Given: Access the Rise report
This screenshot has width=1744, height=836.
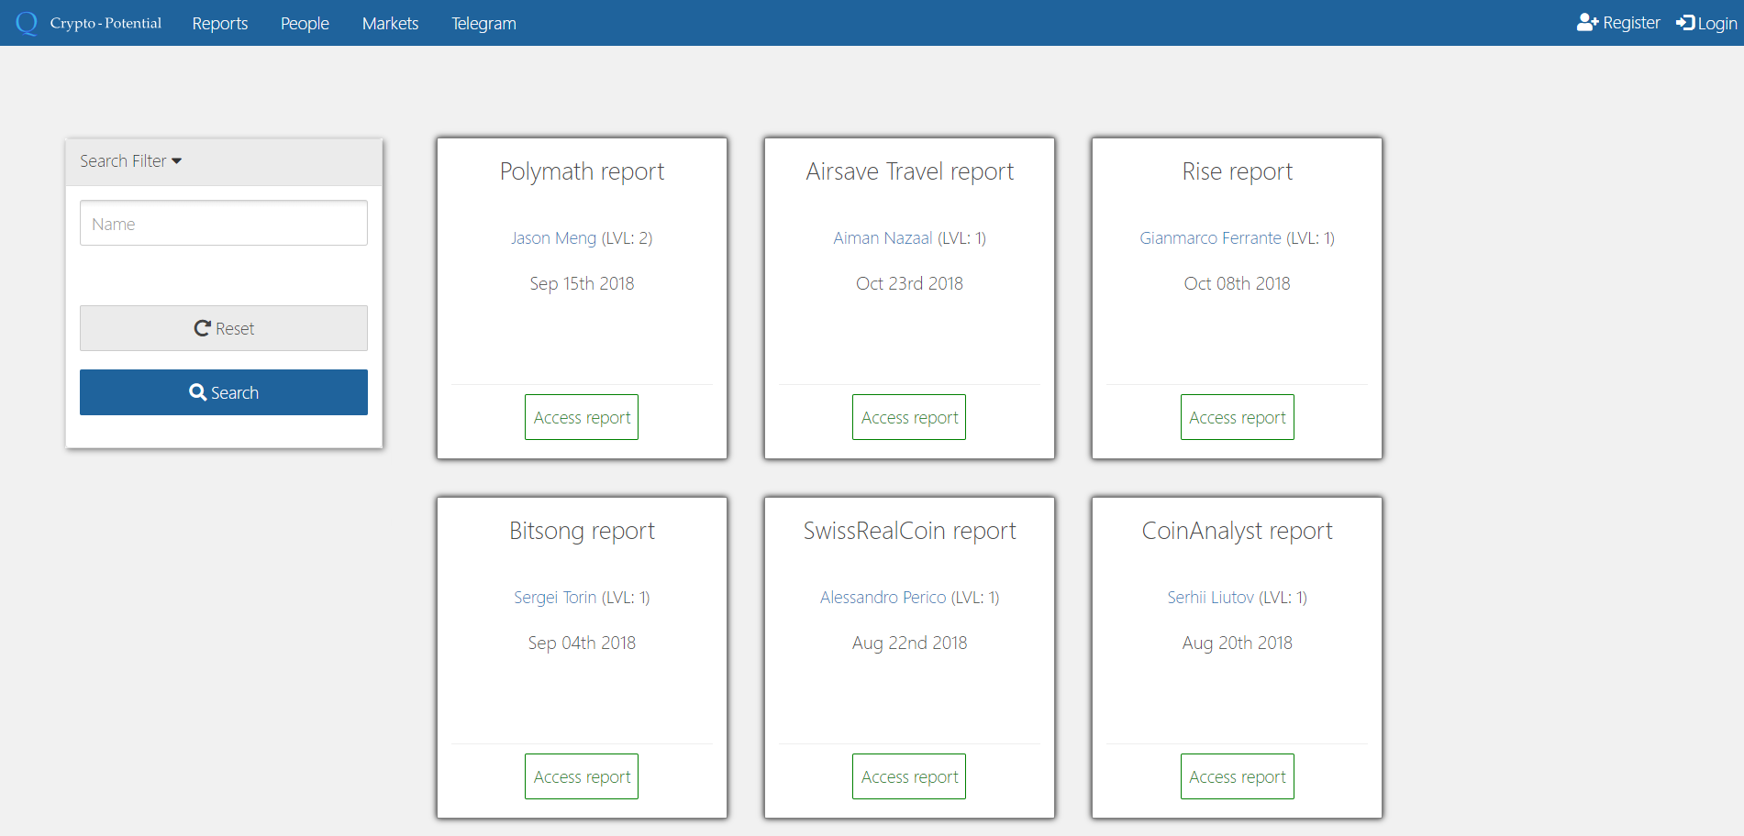Looking at the screenshot, I should tap(1238, 417).
